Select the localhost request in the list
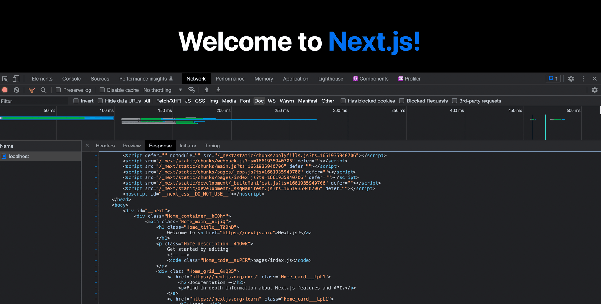 (x=19, y=156)
